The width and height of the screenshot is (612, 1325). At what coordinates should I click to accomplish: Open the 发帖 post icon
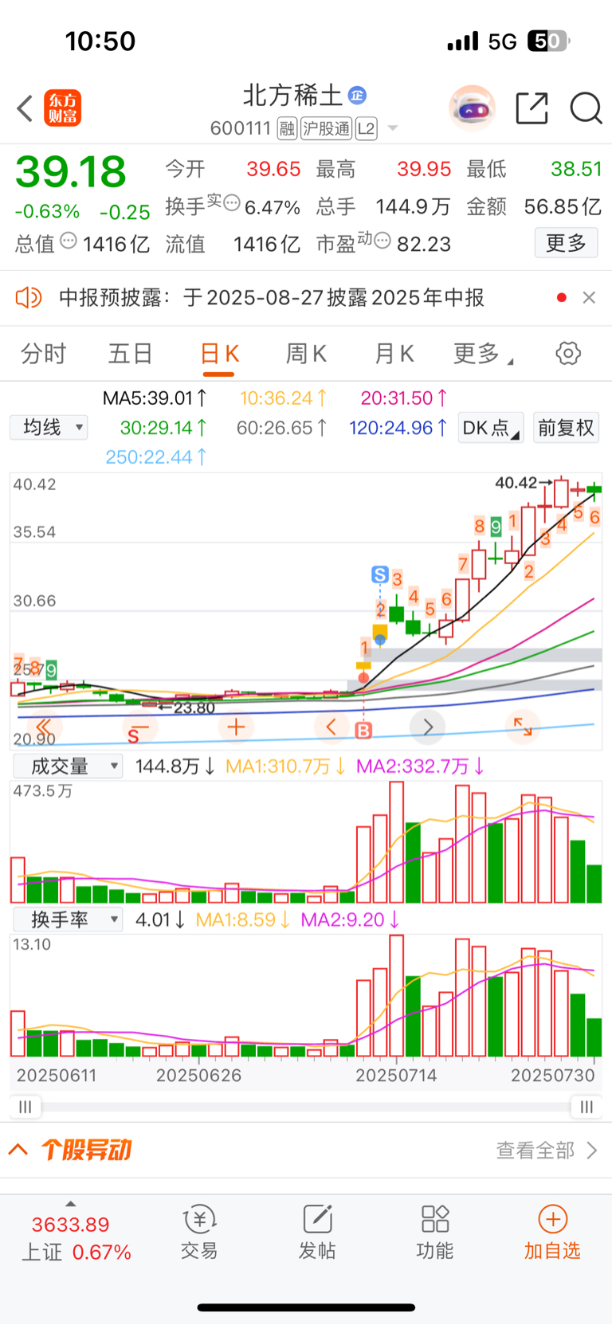(317, 1233)
